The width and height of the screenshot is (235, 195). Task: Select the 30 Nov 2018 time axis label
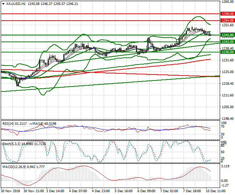pos(10,191)
